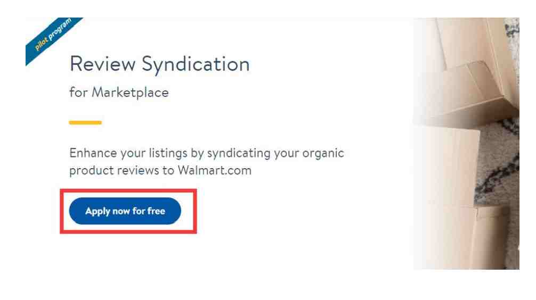
Task: Click the word "organic" in the description
Action: (x=321, y=153)
